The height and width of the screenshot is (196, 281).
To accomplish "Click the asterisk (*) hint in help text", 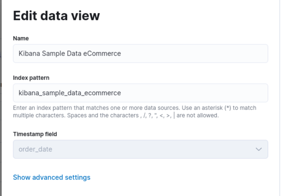I will tap(227, 108).
